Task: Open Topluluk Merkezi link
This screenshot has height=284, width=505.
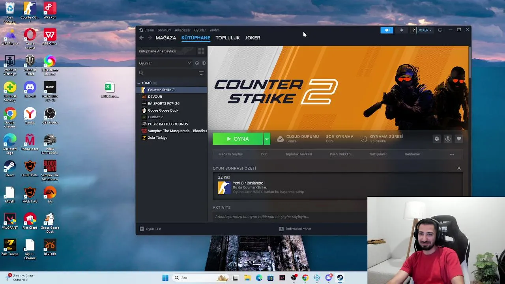Action: (x=299, y=154)
